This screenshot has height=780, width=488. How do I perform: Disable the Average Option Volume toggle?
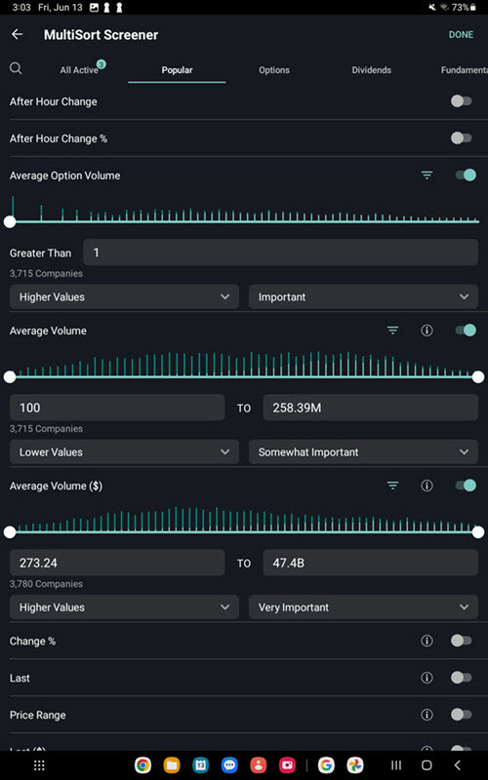(x=467, y=175)
